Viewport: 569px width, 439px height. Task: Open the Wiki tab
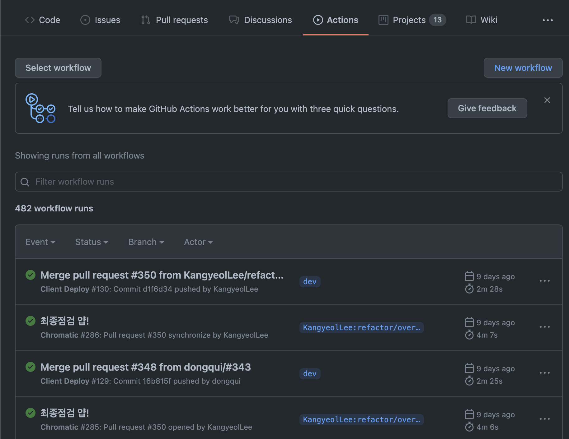coord(482,20)
